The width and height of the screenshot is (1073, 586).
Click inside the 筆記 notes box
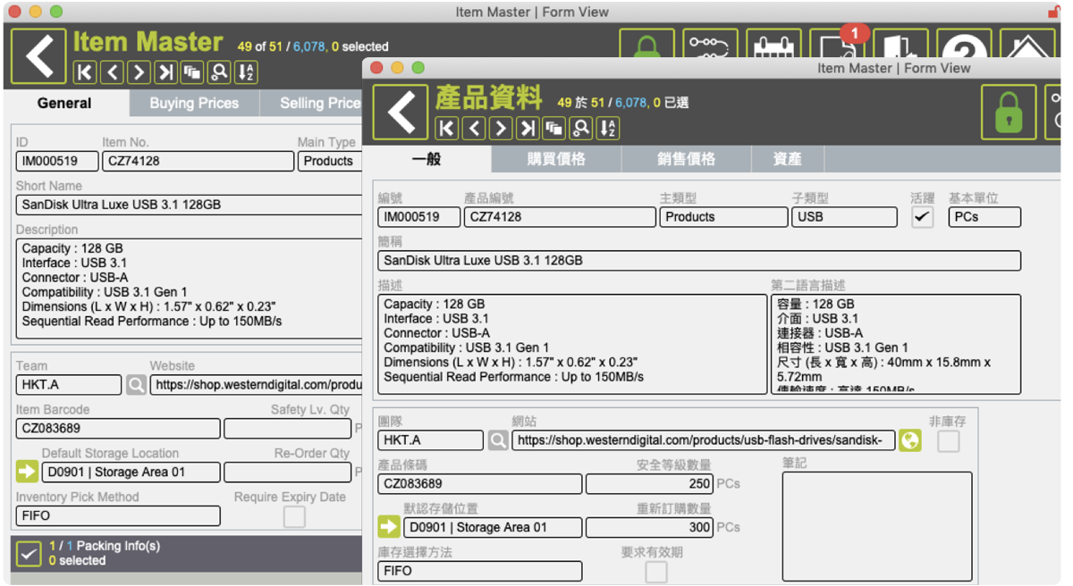click(876, 526)
